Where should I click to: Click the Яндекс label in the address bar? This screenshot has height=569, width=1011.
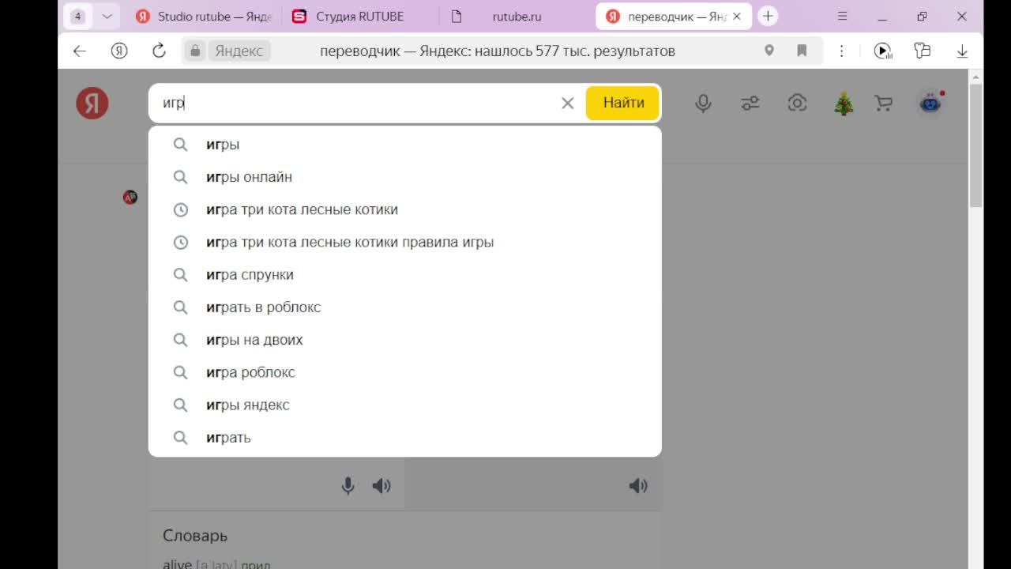point(239,51)
